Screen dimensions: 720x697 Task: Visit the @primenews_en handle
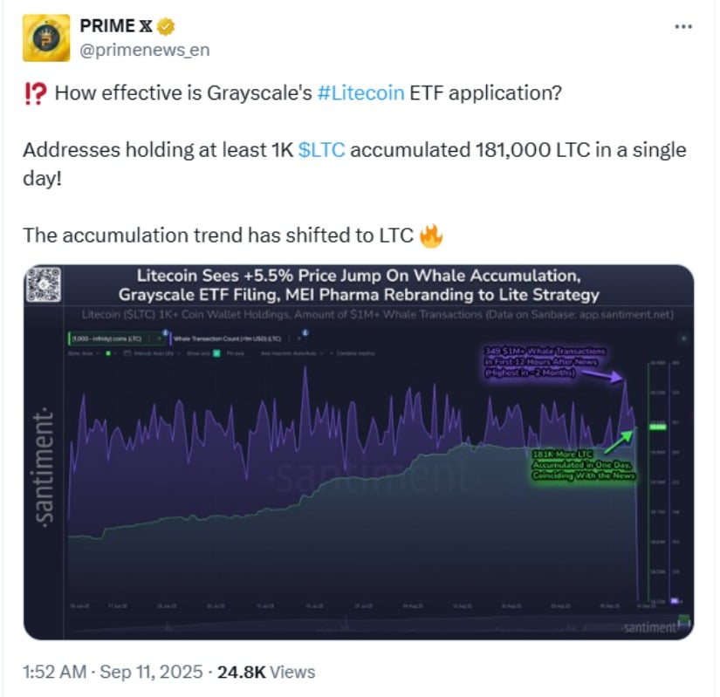[144, 51]
